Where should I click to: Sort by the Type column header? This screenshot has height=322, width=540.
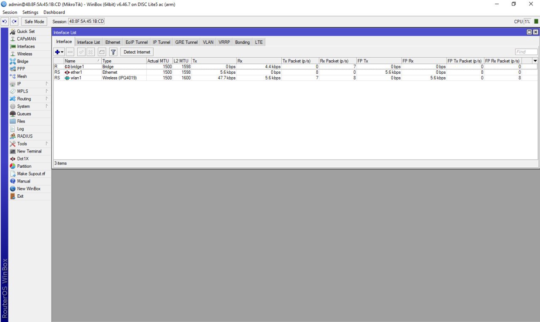point(123,61)
